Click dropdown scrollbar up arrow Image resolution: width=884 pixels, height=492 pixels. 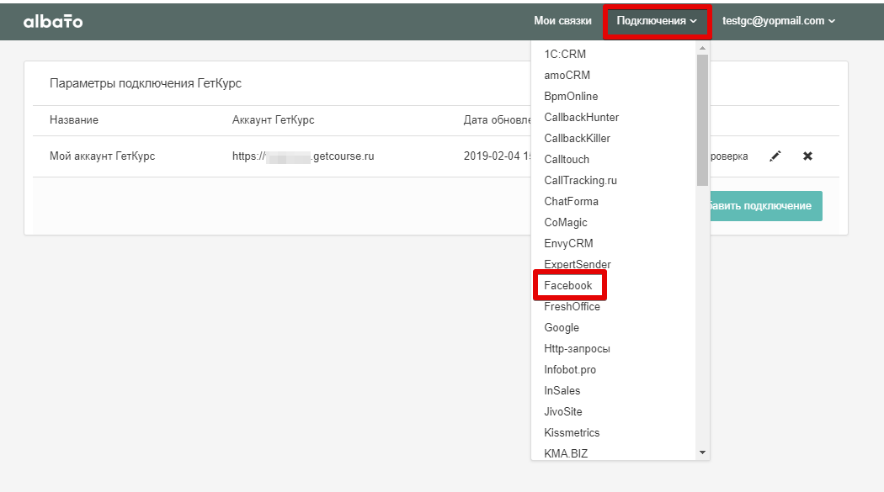click(702, 49)
